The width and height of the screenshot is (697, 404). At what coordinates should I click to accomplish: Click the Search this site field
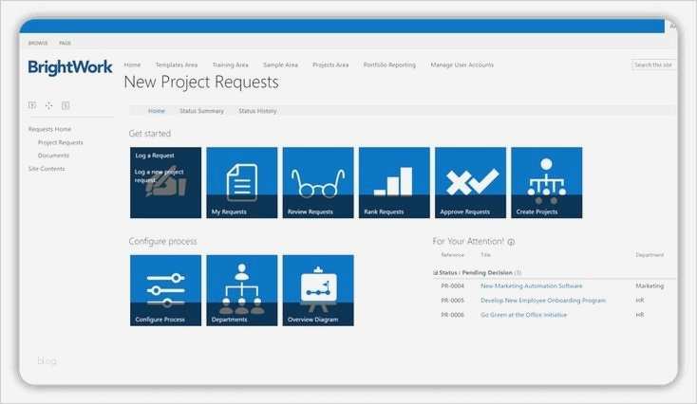click(653, 64)
